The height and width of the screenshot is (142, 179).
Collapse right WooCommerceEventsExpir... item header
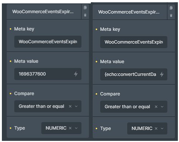click(x=130, y=12)
